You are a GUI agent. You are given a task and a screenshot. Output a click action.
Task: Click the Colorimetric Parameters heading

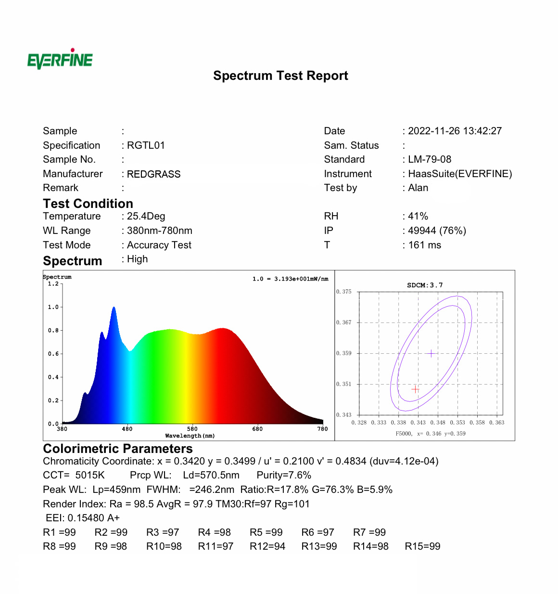pos(118,449)
